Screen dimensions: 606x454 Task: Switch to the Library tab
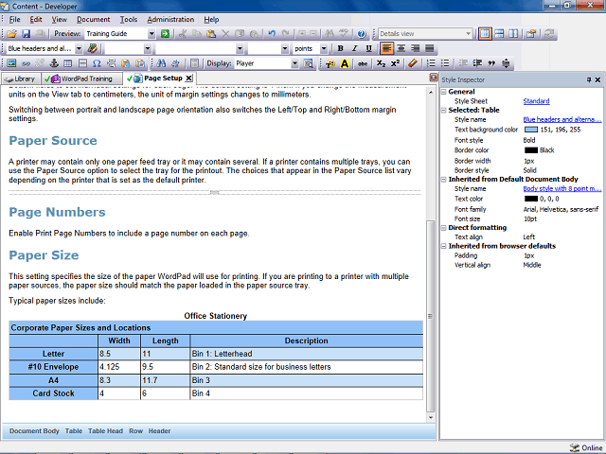(x=20, y=79)
